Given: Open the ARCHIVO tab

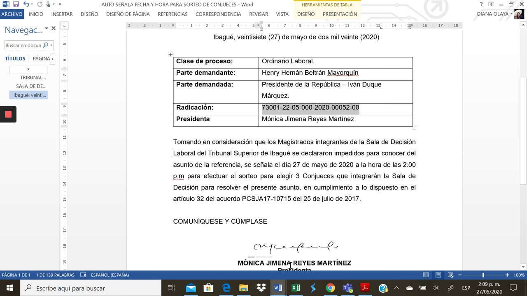Looking at the screenshot, I should pos(12,14).
